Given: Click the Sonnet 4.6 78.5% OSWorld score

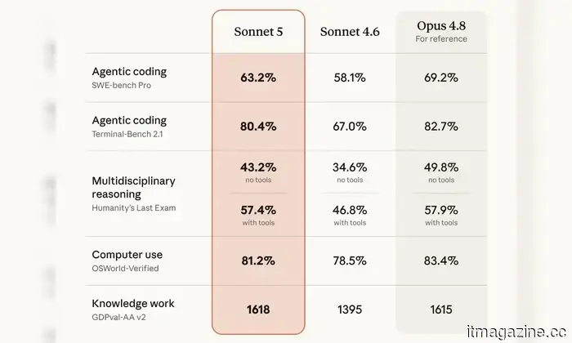Looking at the screenshot, I should [350, 261].
